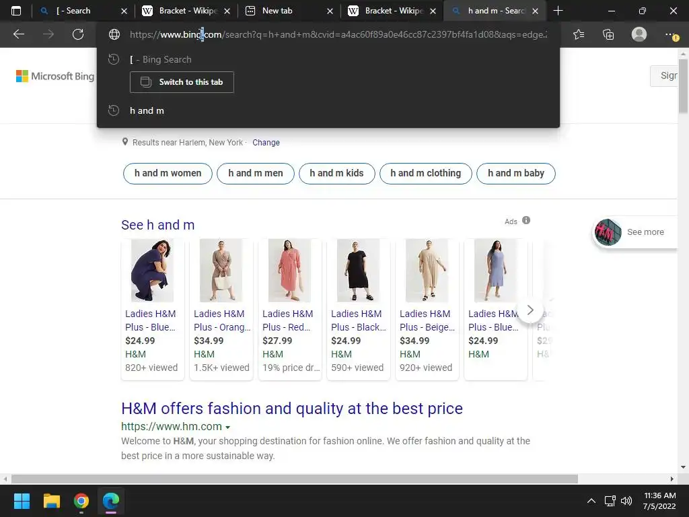Switch to the second Bracket - Wikipedia tab

tap(393, 11)
